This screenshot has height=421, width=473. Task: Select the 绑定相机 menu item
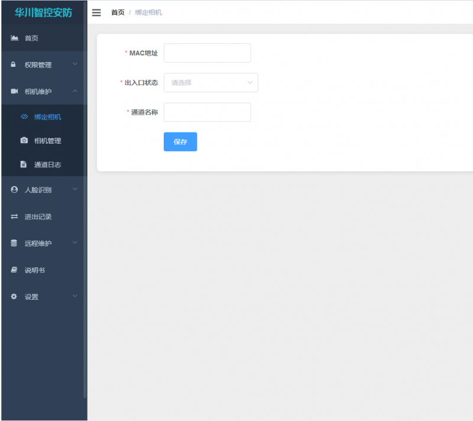tap(47, 117)
